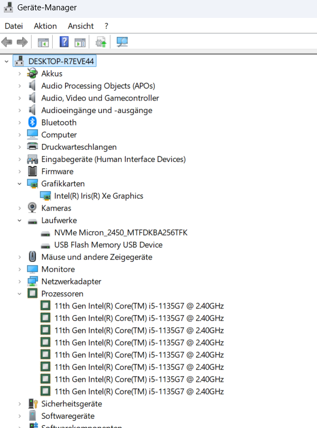
Task: Click the Forward arrow toolbar icon
Action: tap(22, 42)
